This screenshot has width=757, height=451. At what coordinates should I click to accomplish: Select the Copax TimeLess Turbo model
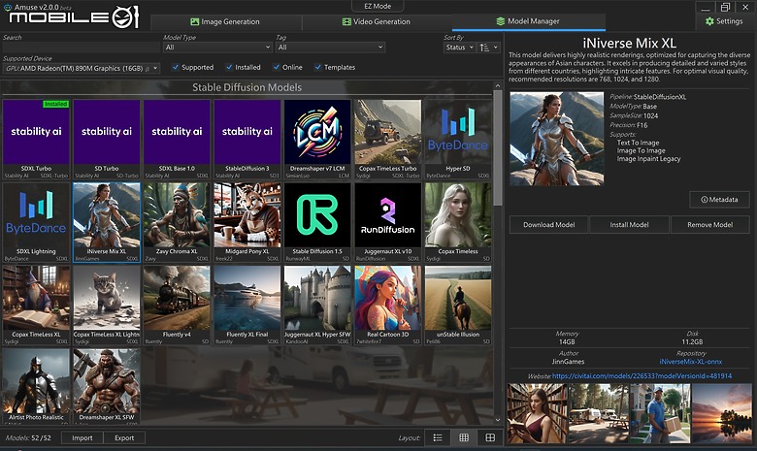pos(387,140)
